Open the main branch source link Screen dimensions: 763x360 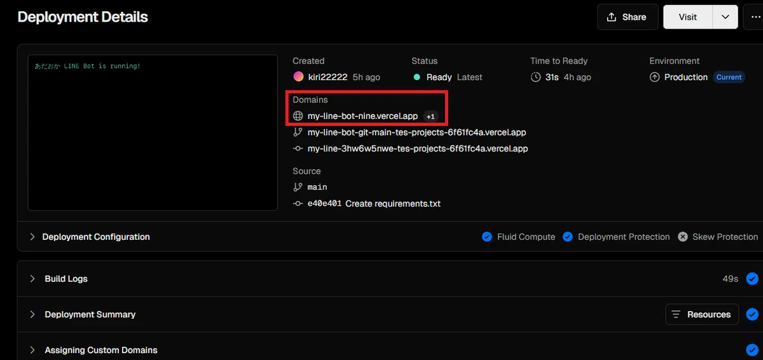click(317, 187)
